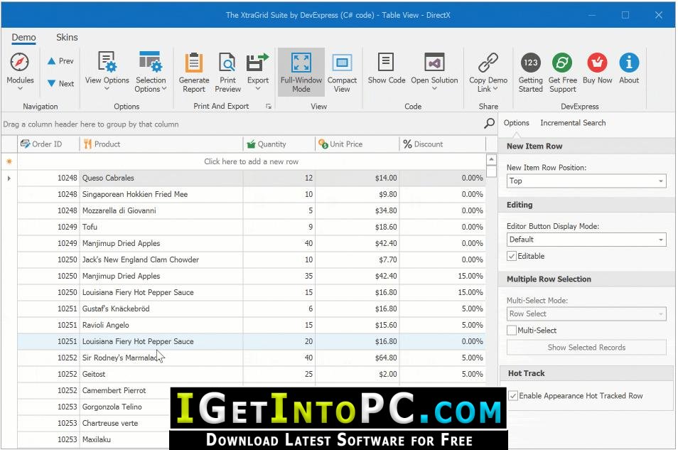
Task: Sort by Order ID column header
Action: click(48, 144)
